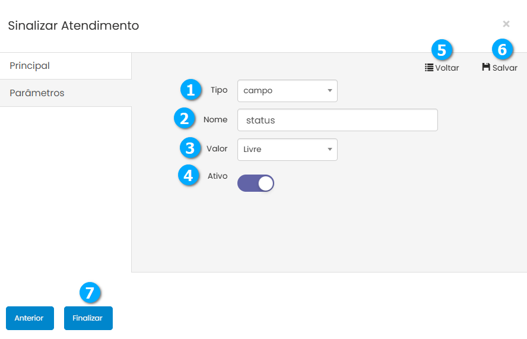527x339 pixels.
Task: Open the Tipo dropdown showing campo
Action: coord(287,91)
